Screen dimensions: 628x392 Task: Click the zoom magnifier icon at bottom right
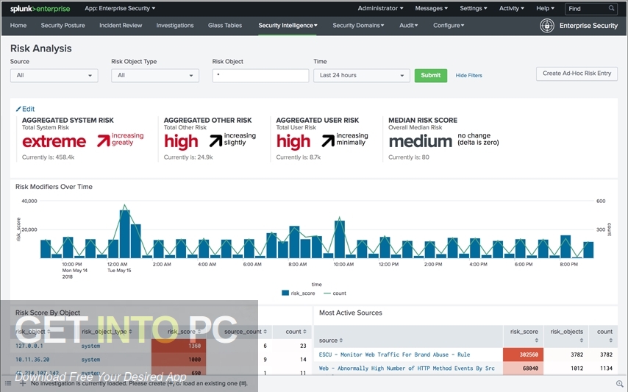[619, 384]
